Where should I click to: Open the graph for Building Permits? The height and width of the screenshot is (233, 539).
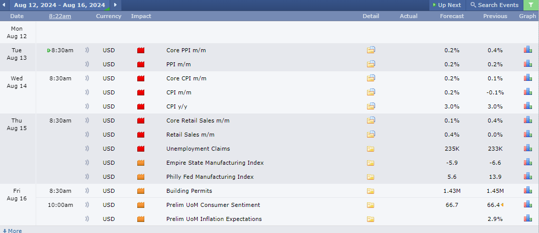click(527, 190)
